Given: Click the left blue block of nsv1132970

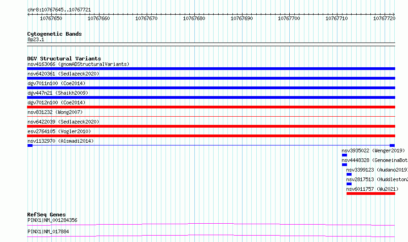Looking at the screenshot, I should click(30, 145).
